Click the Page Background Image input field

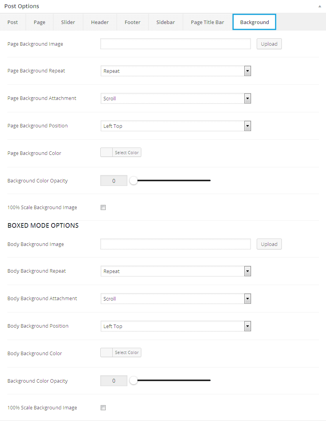pos(175,44)
